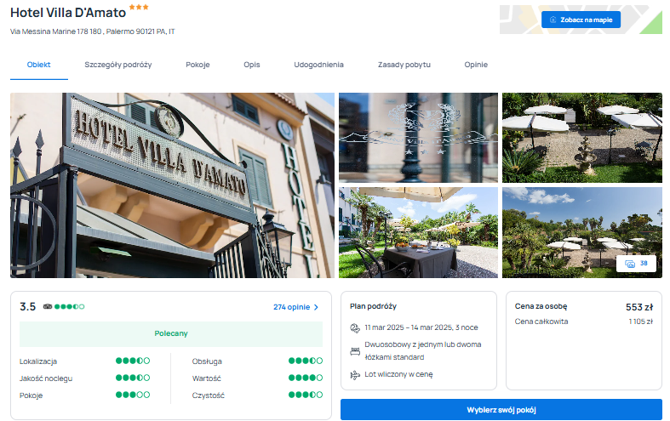Screen dimensions: 670x421
Task: Click the Cena całkowita label
Action: [541, 321]
